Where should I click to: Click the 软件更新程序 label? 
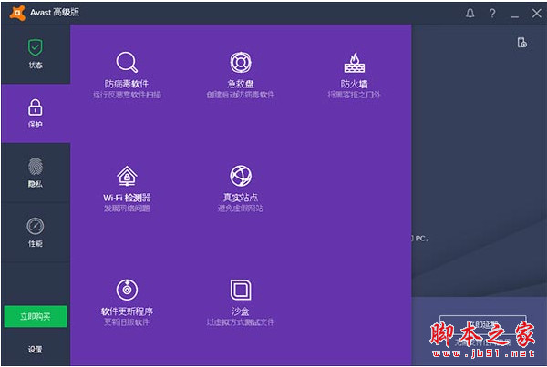click(127, 311)
